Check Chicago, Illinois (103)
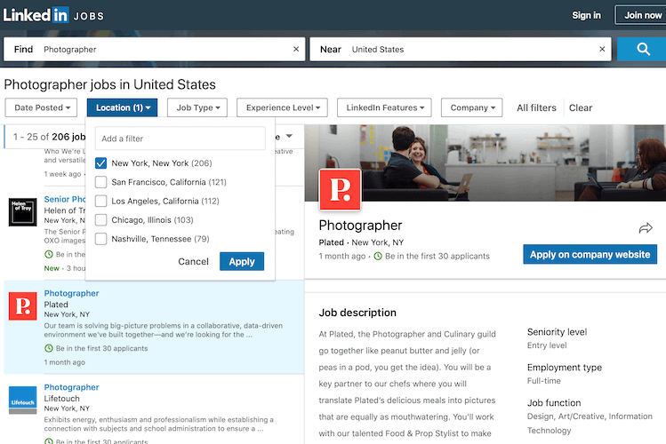Viewport: 666px width, 444px height. click(x=100, y=219)
